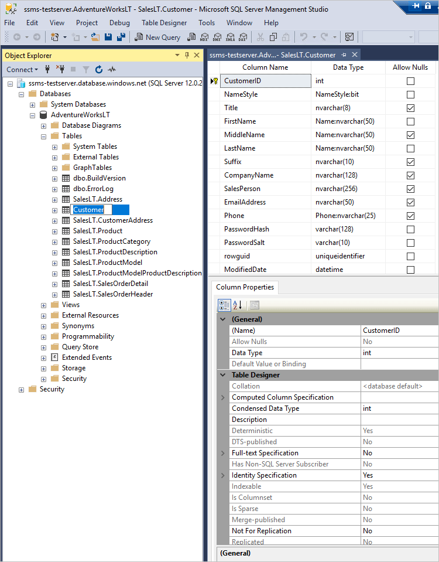Click the Customer rename text field
This screenshot has width=439, height=562.
tap(92, 210)
